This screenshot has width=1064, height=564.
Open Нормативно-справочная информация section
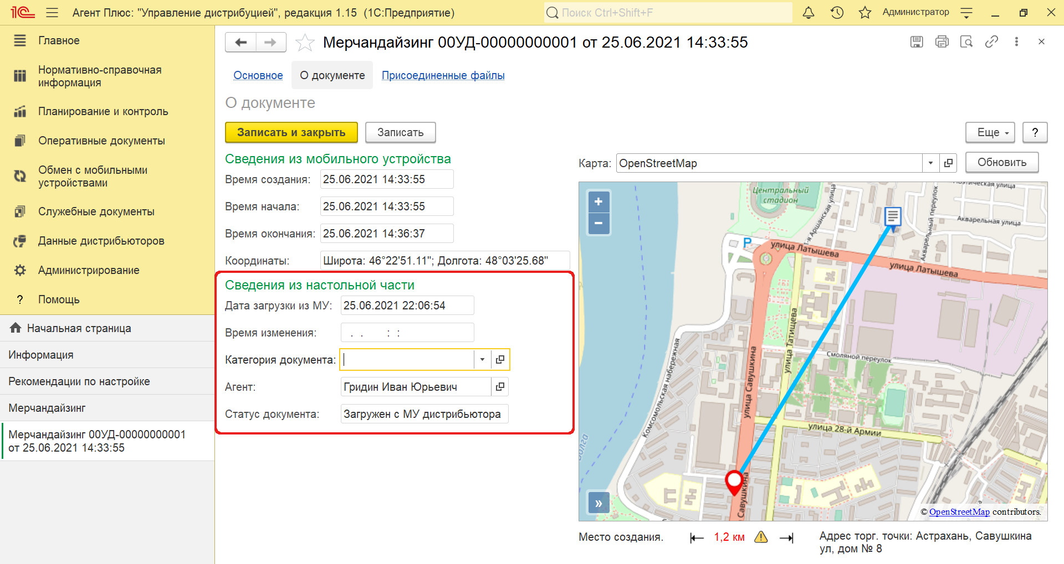click(x=107, y=76)
